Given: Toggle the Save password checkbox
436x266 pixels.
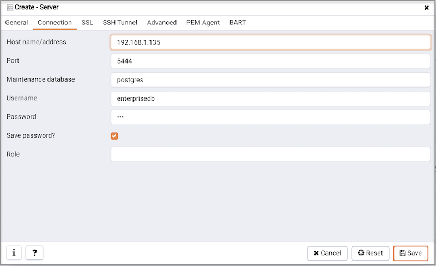Looking at the screenshot, I should coord(114,136).
